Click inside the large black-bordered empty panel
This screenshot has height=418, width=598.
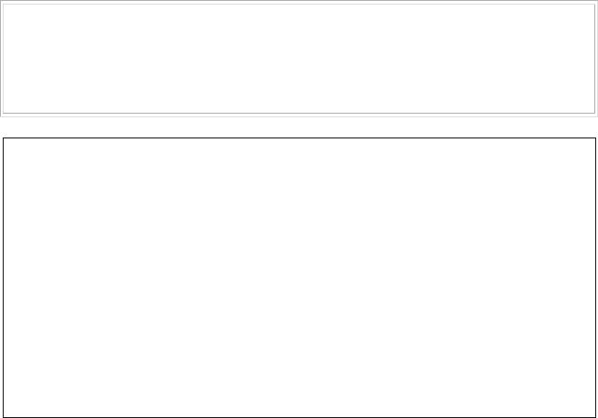(x=299, y=278)
